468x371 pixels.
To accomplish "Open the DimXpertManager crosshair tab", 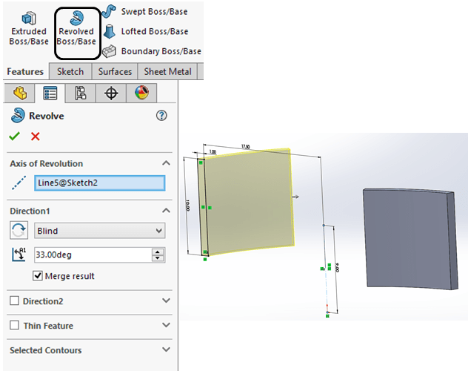I will [x=111, y=93].
